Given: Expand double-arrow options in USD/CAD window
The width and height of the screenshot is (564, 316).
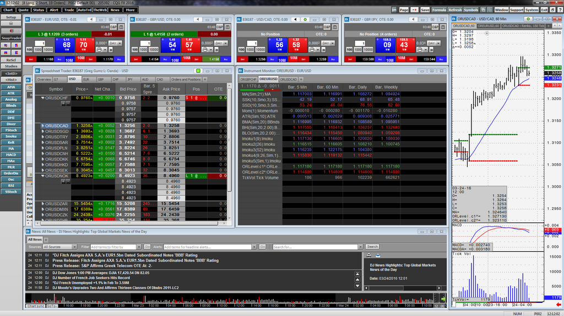Looking at the screenshot, I should [324, 49].
